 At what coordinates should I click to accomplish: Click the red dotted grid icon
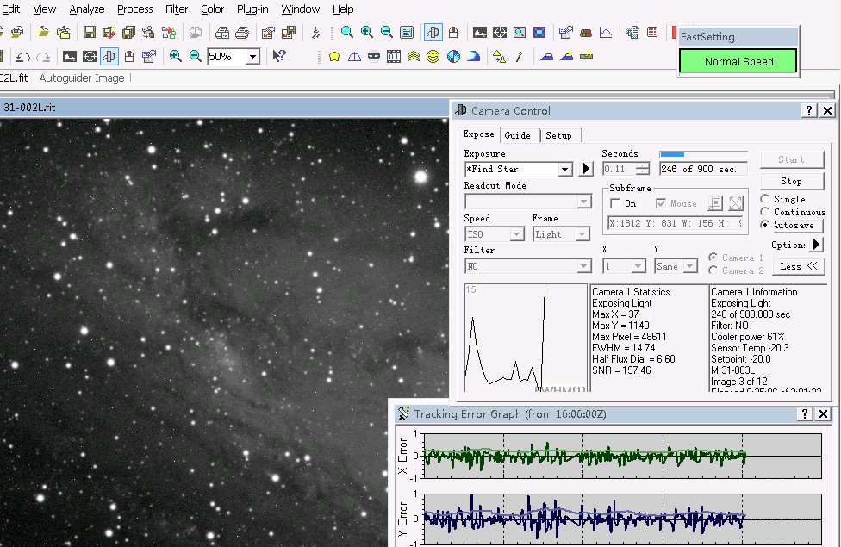click(x=652, y=32)
